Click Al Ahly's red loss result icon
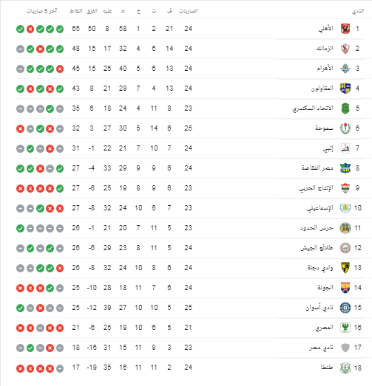The image size is (372, 386). point(30,29)
